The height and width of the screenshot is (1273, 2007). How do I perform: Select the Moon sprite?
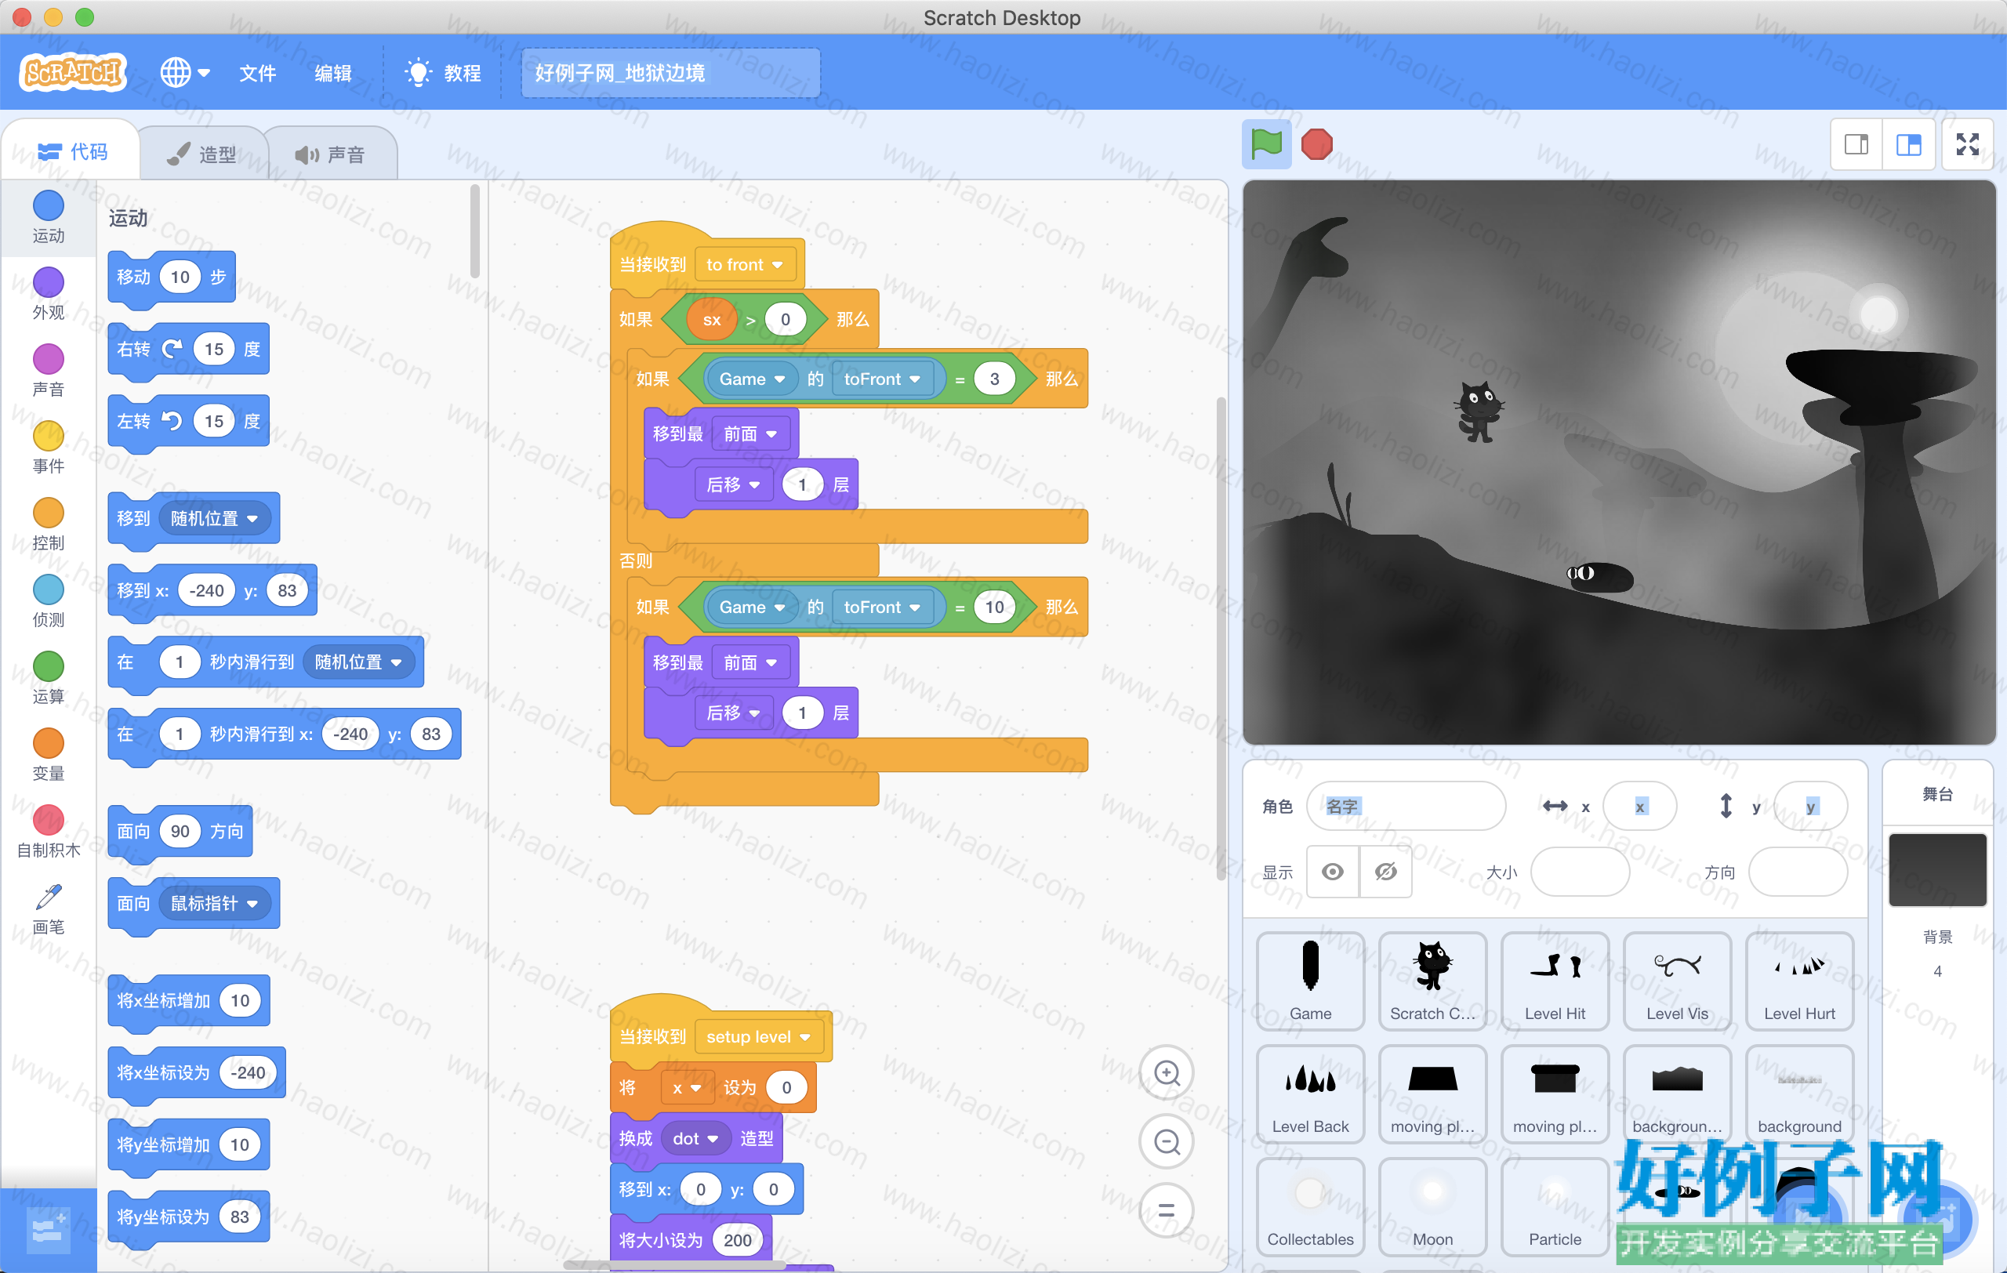(x=1433, y=1206)
